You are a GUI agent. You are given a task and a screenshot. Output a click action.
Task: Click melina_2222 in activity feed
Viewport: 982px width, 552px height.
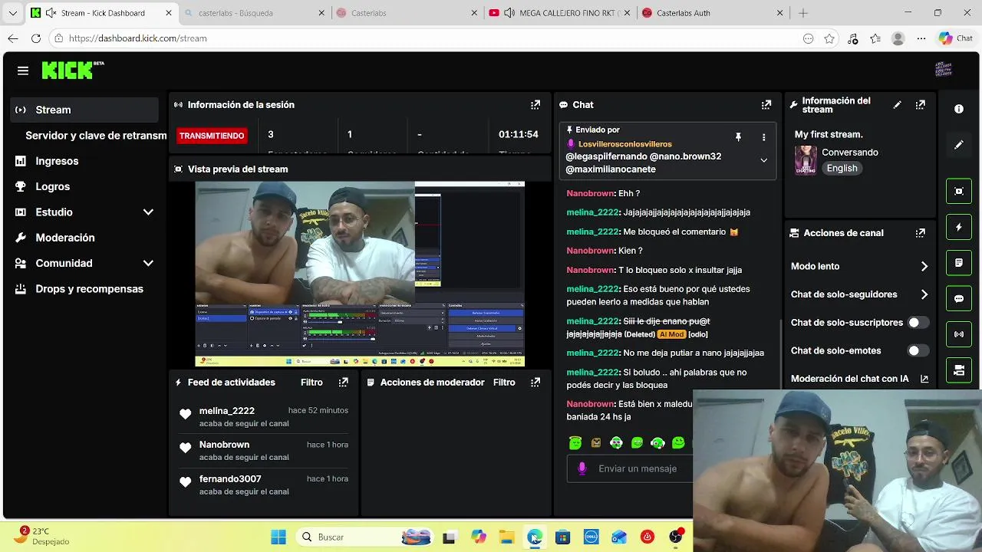[x=227, y=411]
